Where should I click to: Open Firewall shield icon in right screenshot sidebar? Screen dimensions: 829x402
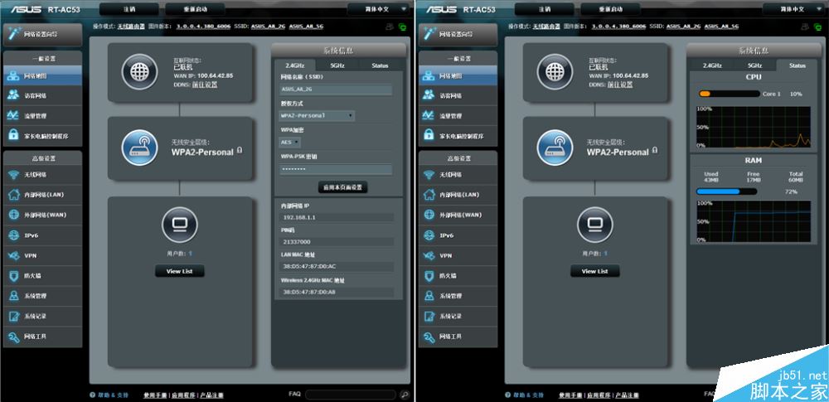click(x=429, y=275)
